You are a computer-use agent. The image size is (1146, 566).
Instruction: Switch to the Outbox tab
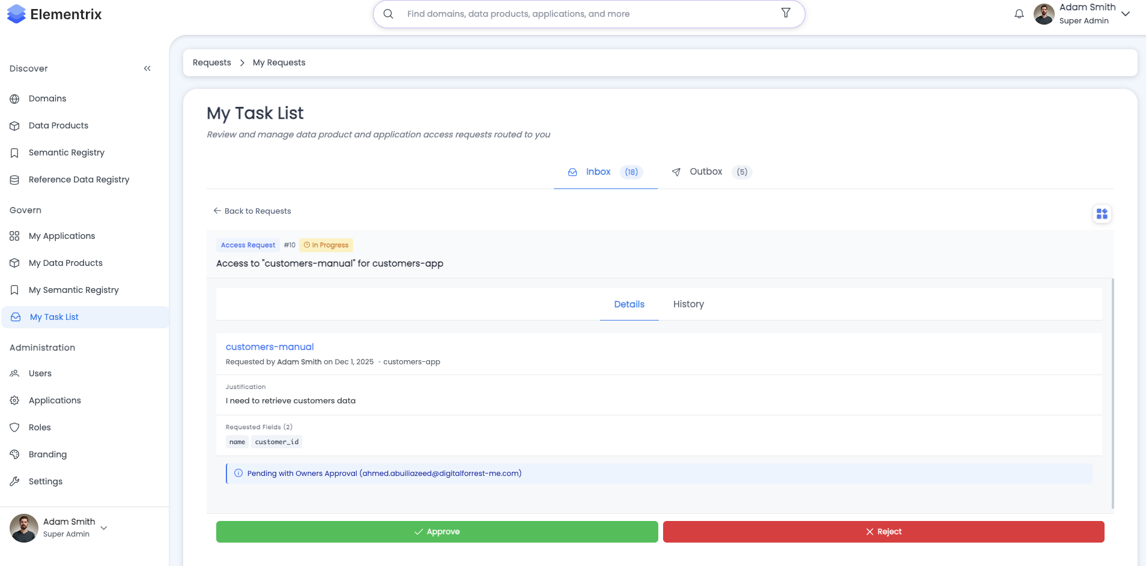[706, 172]
